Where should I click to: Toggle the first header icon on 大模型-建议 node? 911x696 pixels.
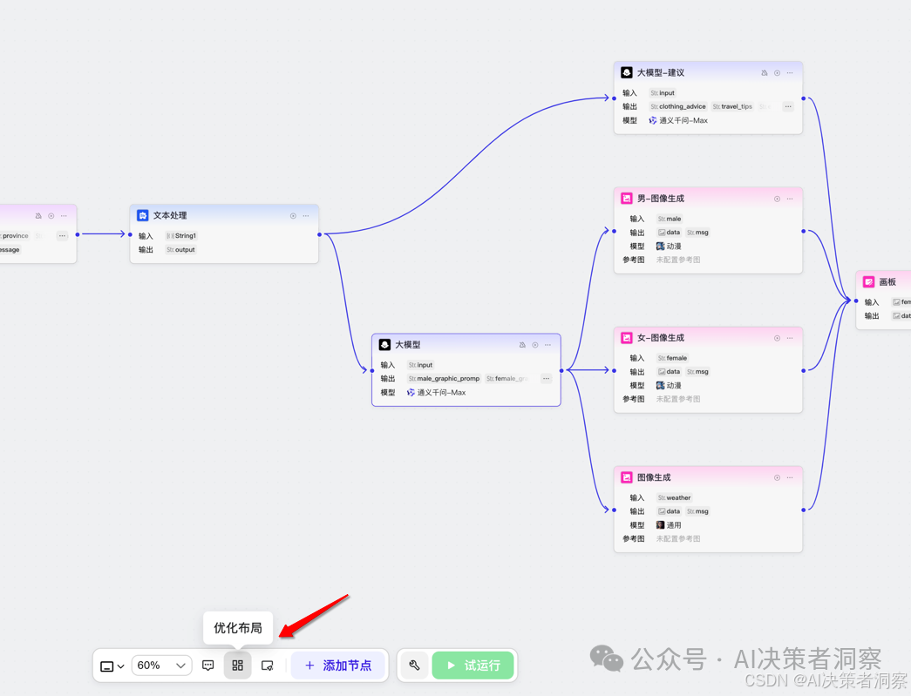pyautogui.click(x=765, y=73)
